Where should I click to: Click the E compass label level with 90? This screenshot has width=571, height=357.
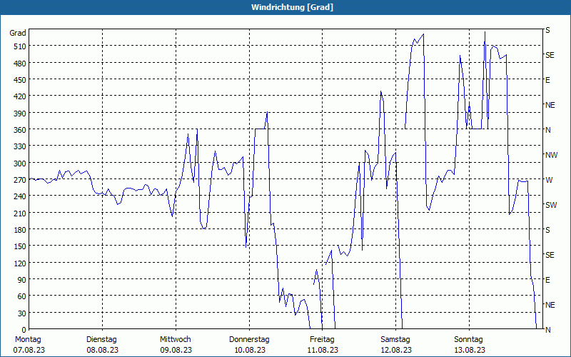coord(547,280)
